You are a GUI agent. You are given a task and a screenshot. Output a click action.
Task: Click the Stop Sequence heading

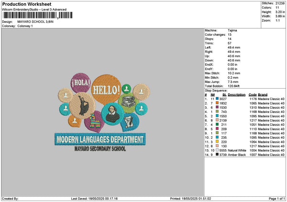click(216, 91)
